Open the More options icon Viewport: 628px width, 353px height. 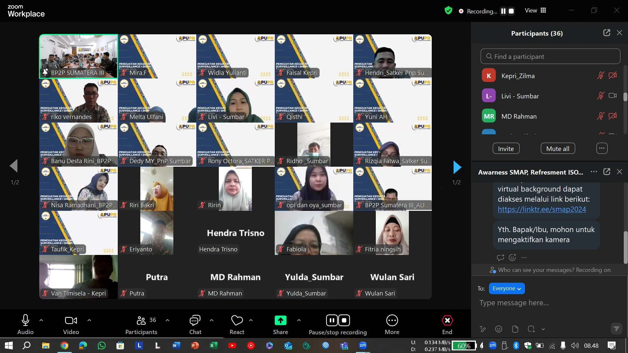[x=392, y=321]
